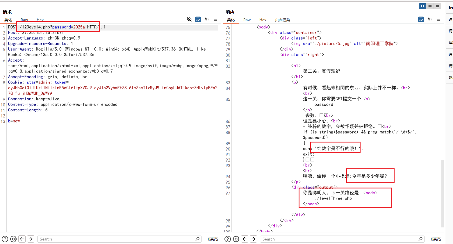This screenshot has width=453, height=244.
Task: Toggle \n newline display in request panel
Action: pyautogui.click(x=207, y=19)
